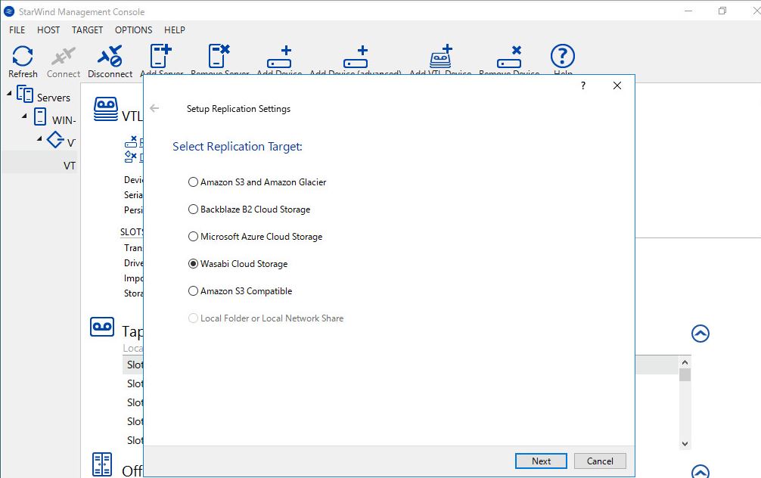
Task: Click the first Slot row in tapes list
Action: click(135, 365)
